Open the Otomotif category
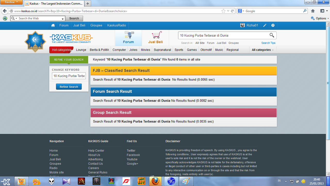Viewport: 330px width, 186px height. click(x=206, y=50)
